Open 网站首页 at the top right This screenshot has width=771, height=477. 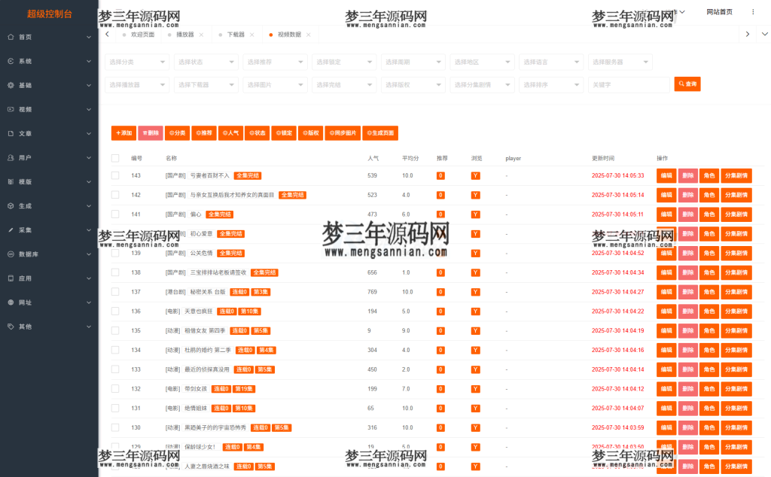tap(720, 11)
